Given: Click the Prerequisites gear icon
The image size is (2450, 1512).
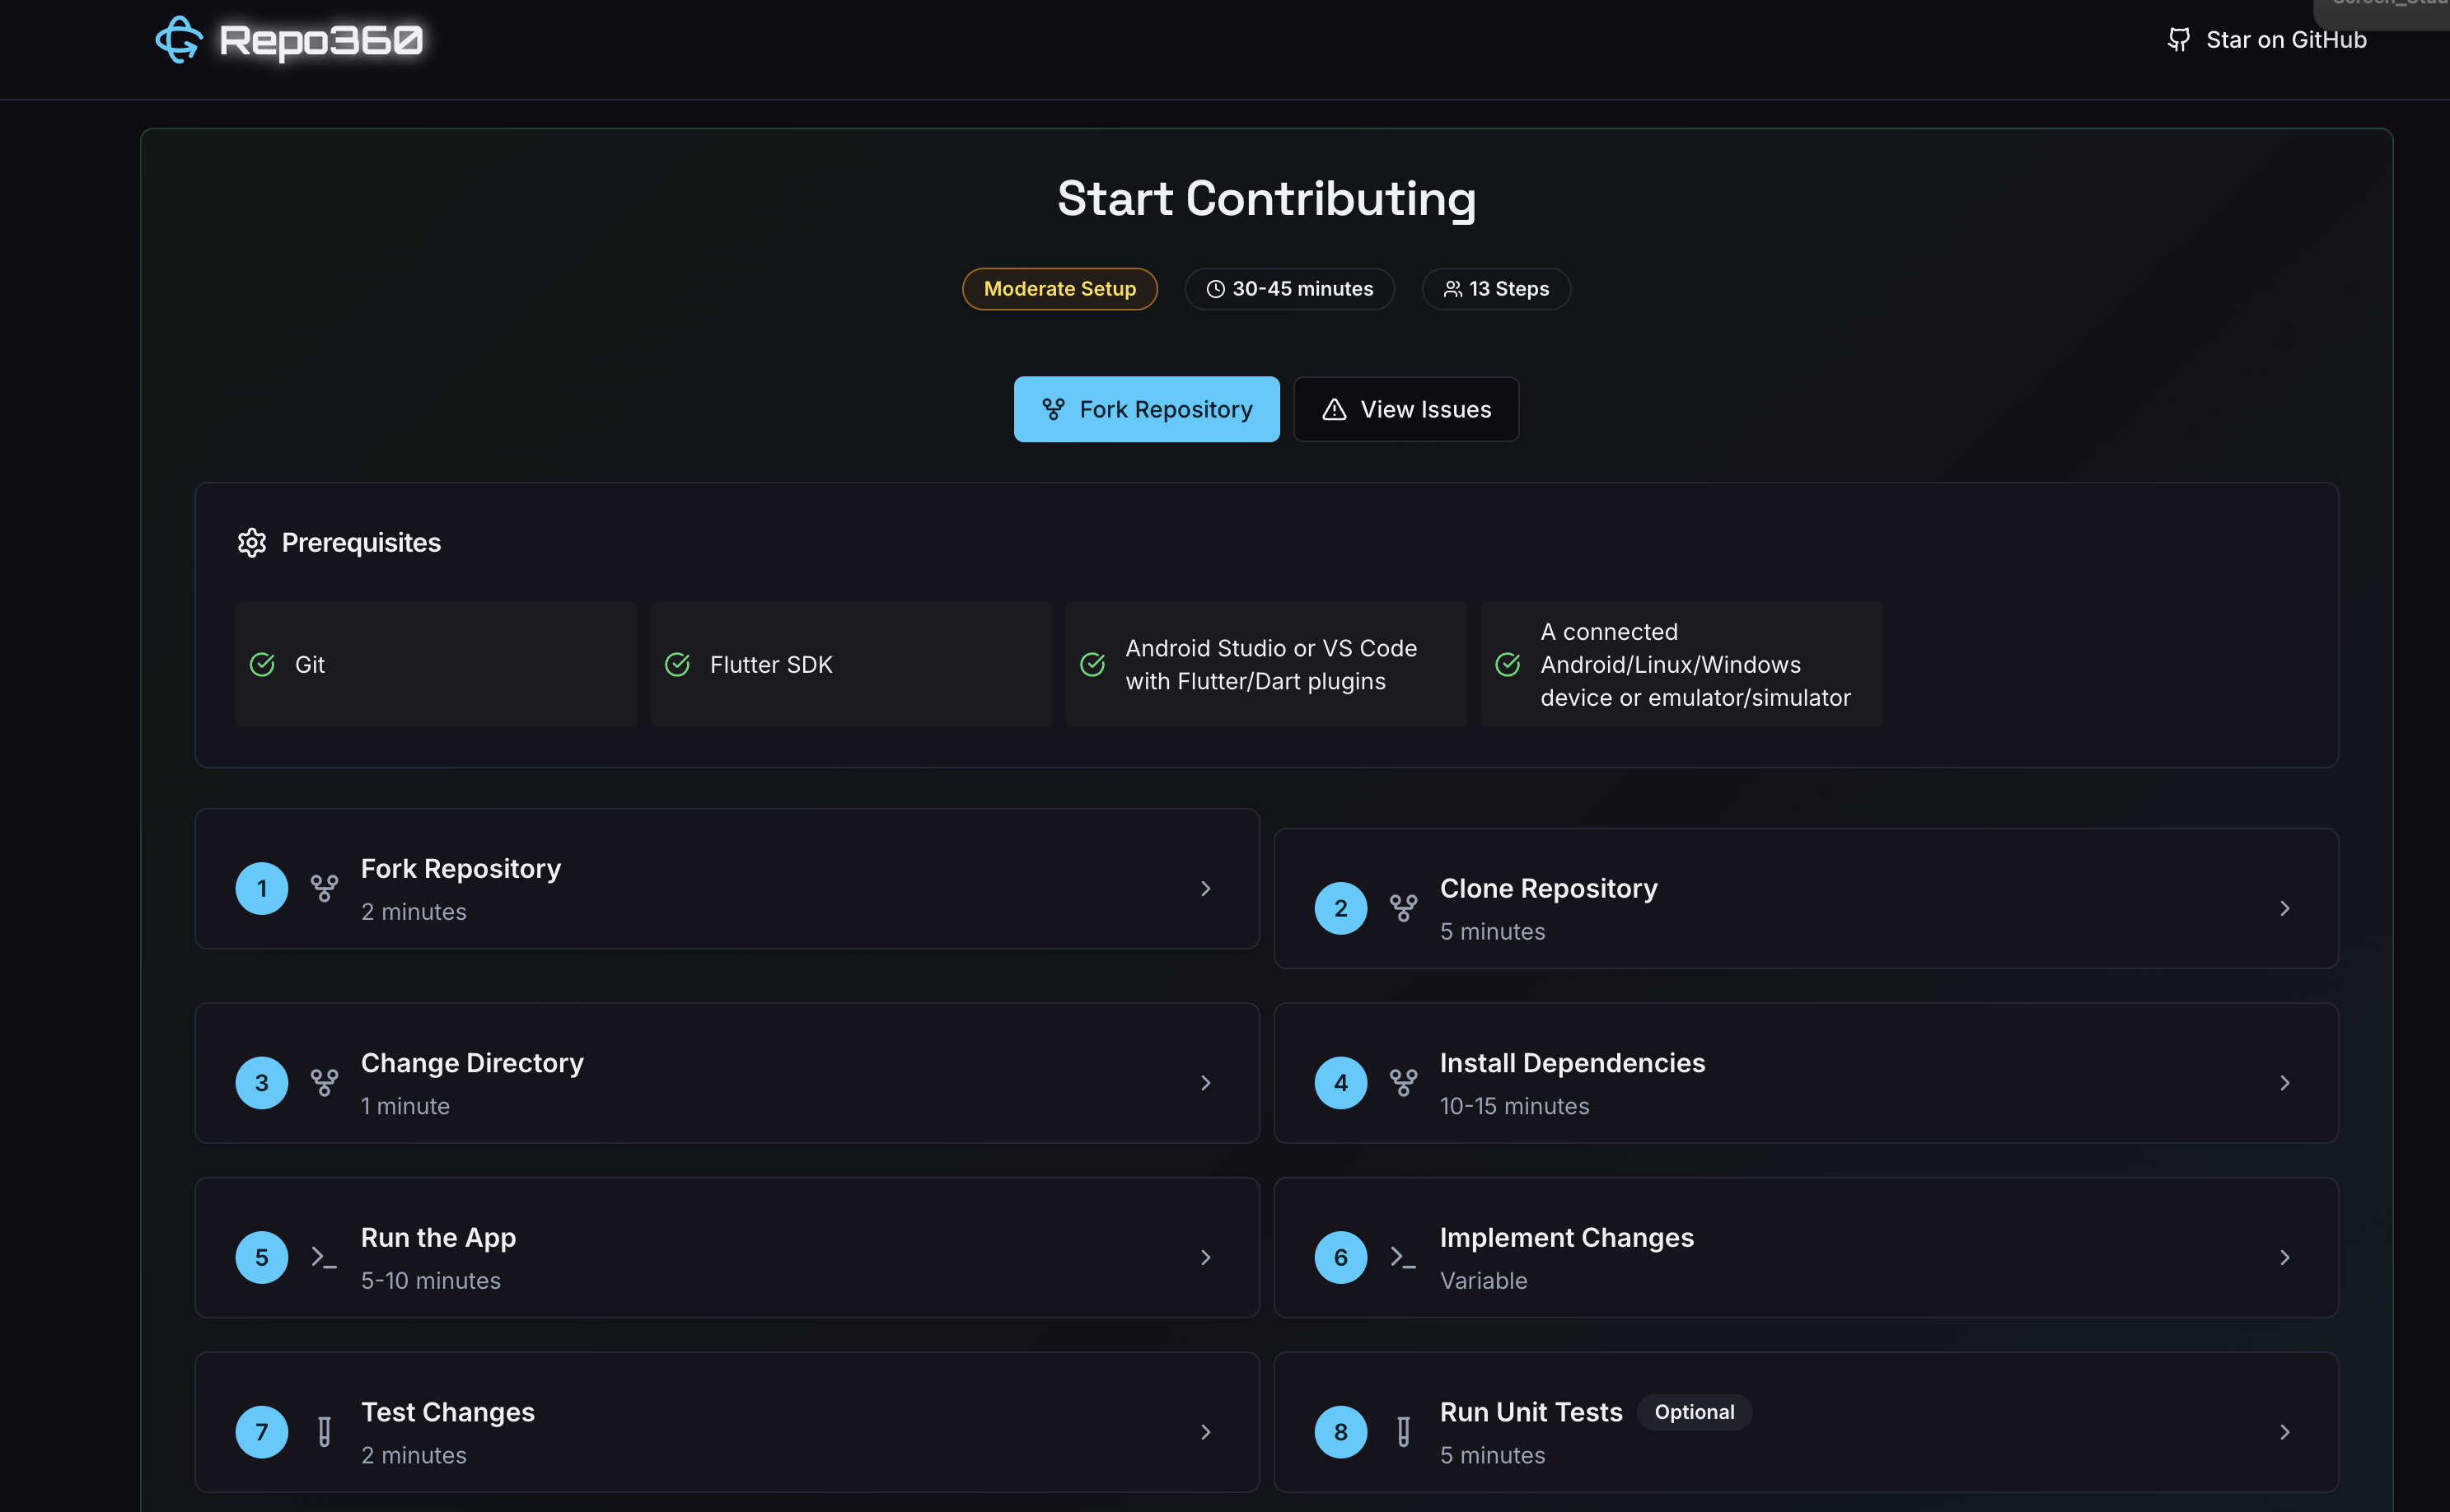Looking at the screenshot, I should click(x=251, y=542).
